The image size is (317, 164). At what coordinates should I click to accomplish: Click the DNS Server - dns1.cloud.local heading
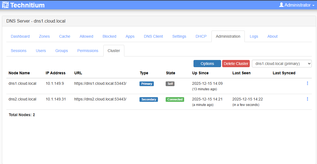tap(36, 21)
